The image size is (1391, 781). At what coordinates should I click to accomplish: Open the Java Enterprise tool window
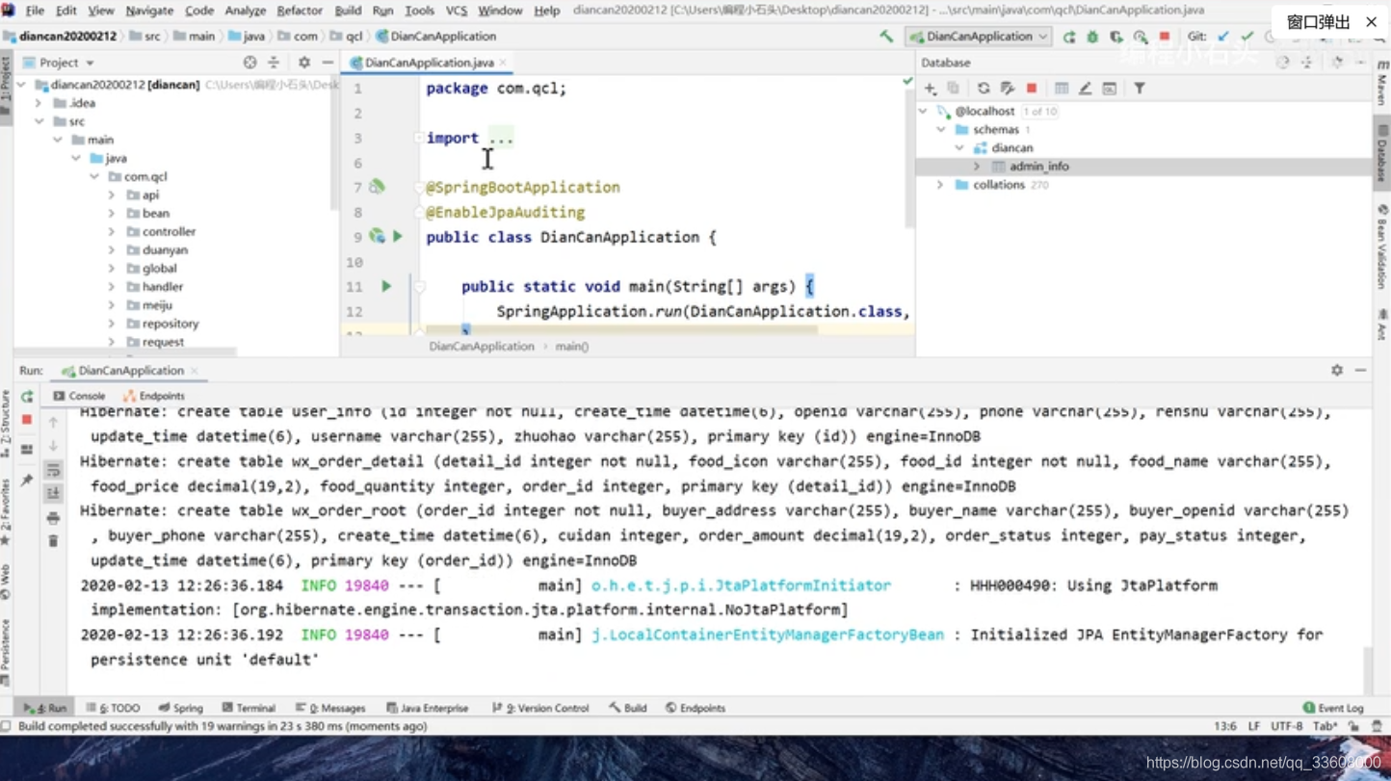tap(428, 708)
